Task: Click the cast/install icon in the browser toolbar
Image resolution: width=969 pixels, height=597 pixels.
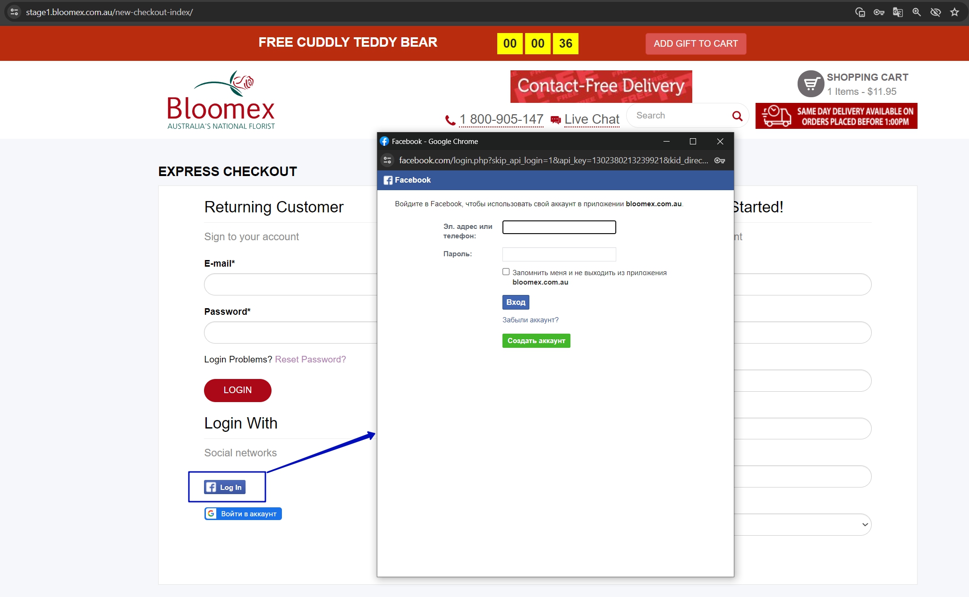Action: pyautogui.click(x=860, y=12)
